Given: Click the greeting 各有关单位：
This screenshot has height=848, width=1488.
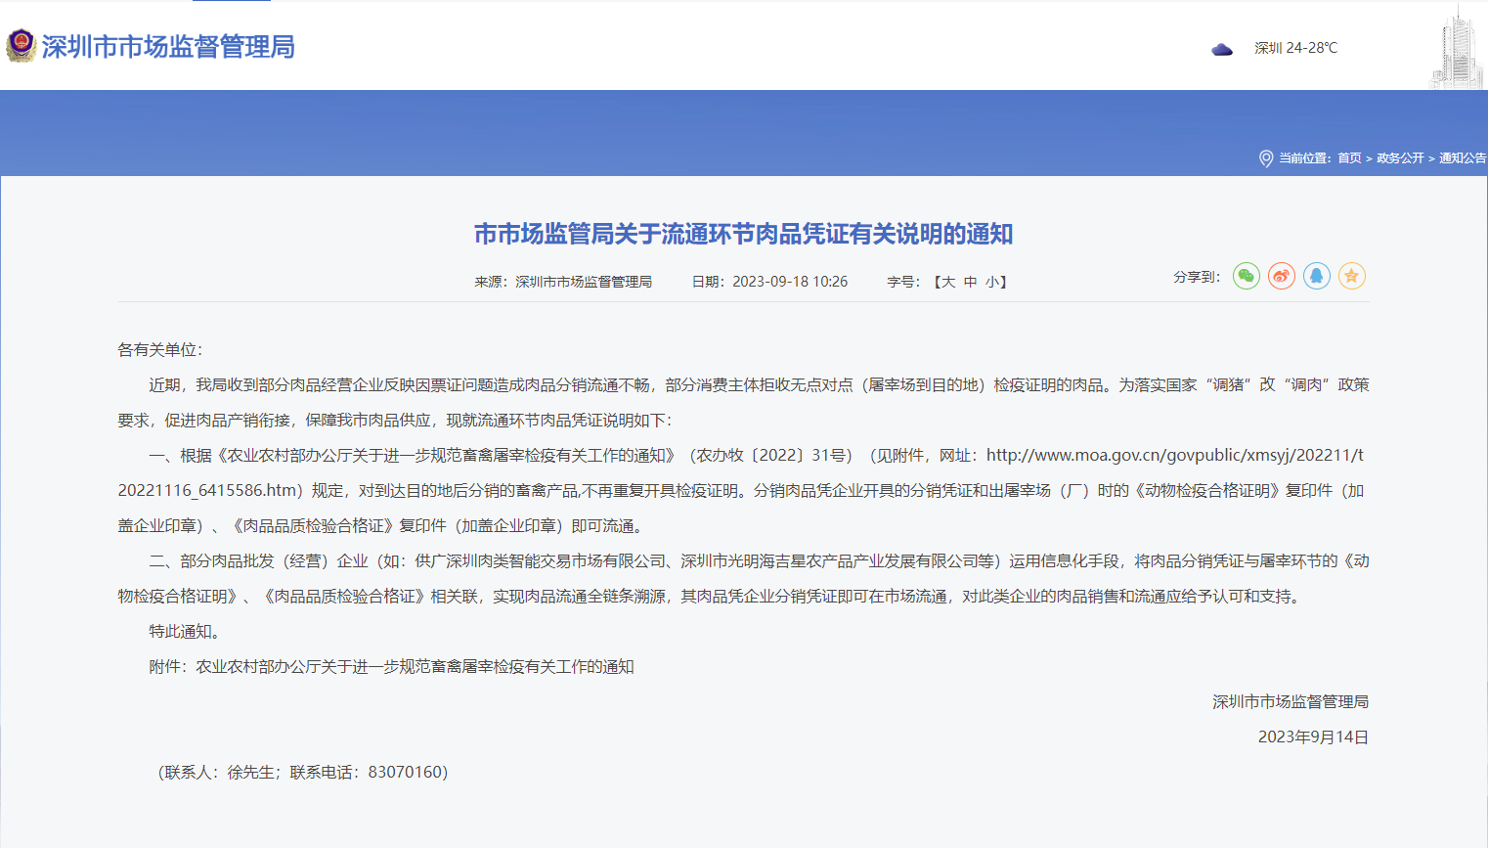Looking at the screenshot, I should coord(161,350).
